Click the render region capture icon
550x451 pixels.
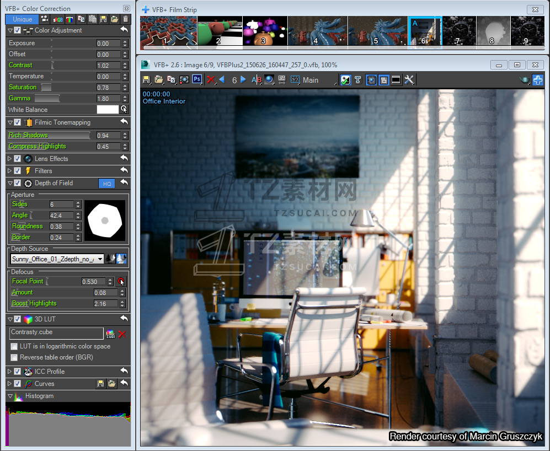click(x=184, y=80)
